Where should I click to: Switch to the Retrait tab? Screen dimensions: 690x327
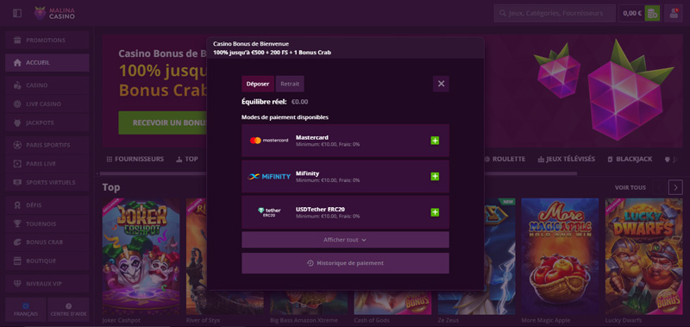coord(290,84)
